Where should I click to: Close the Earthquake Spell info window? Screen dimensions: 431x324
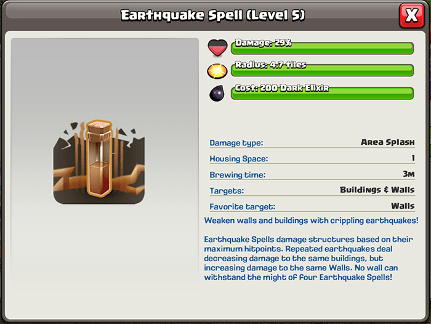411,15
